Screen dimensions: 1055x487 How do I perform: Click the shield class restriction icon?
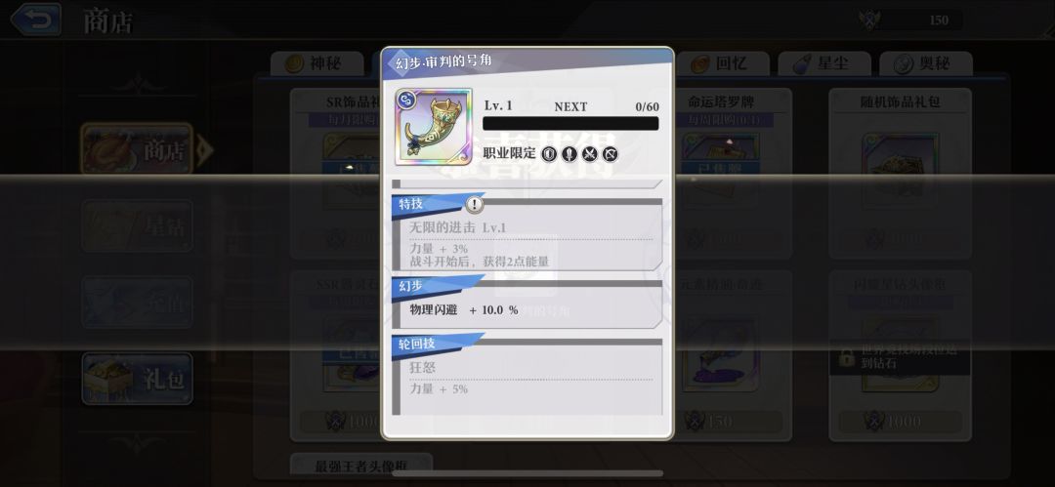click(x=549, y=154)
